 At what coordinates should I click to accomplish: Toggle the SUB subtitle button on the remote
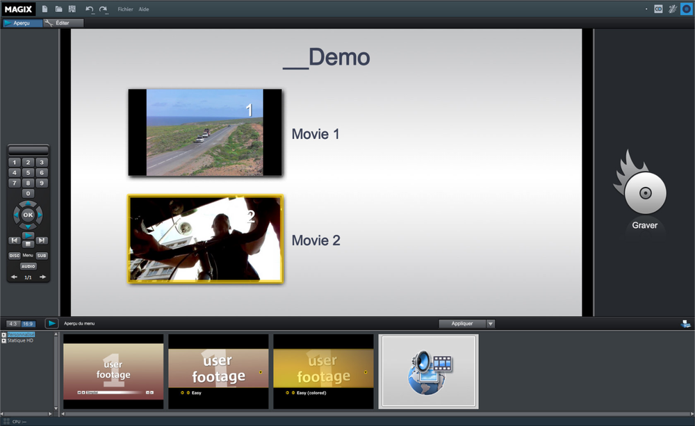[42, 256]
